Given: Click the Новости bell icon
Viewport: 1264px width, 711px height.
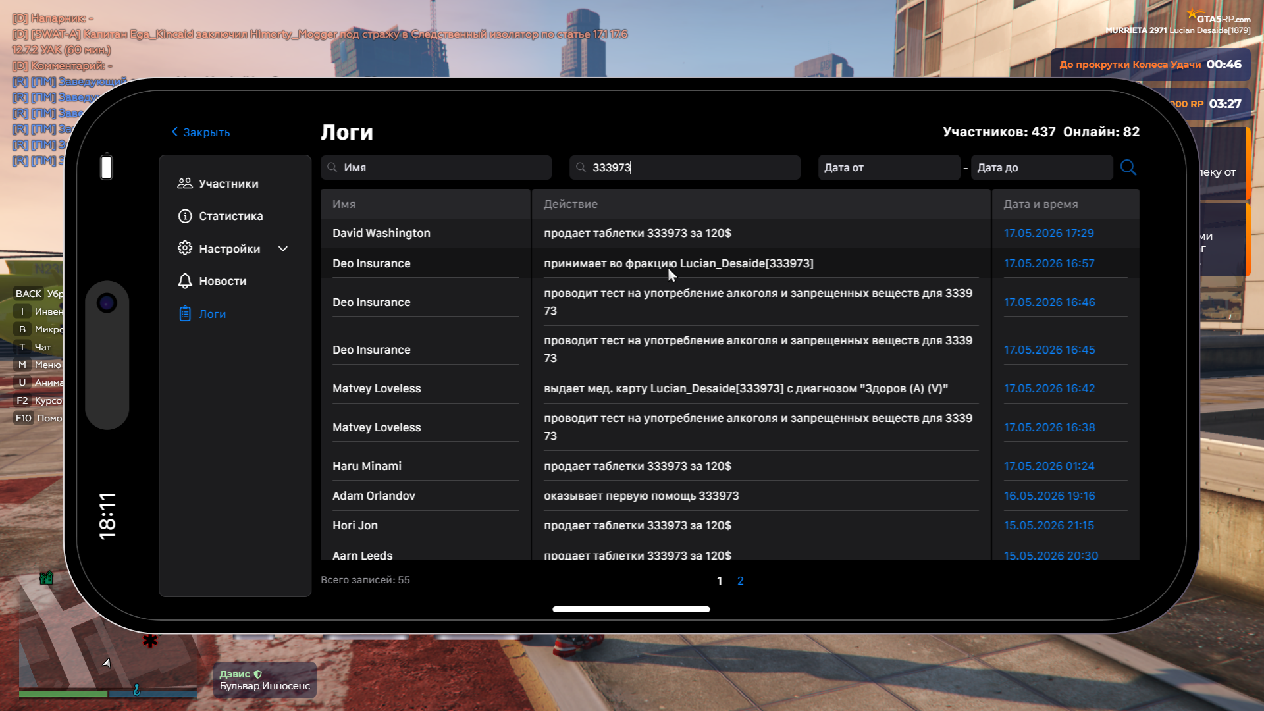Looking at the screenshot, I should coord(185,281).
